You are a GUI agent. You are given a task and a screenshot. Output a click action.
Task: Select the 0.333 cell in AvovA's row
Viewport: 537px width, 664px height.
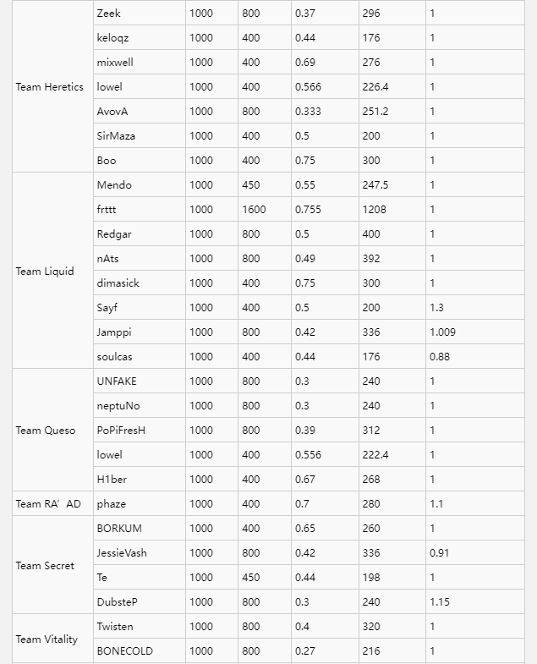pos(309,112)
